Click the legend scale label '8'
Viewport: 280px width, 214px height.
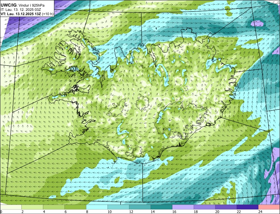(x=87, y=212)
